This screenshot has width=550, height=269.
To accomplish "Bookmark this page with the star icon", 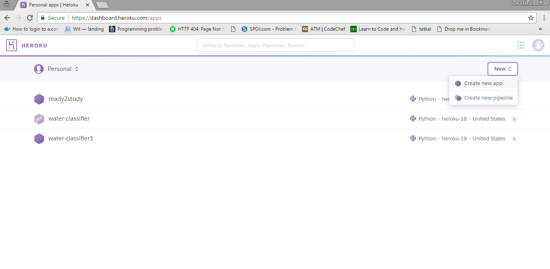I will pyautogui.click(x=531, y=18).
